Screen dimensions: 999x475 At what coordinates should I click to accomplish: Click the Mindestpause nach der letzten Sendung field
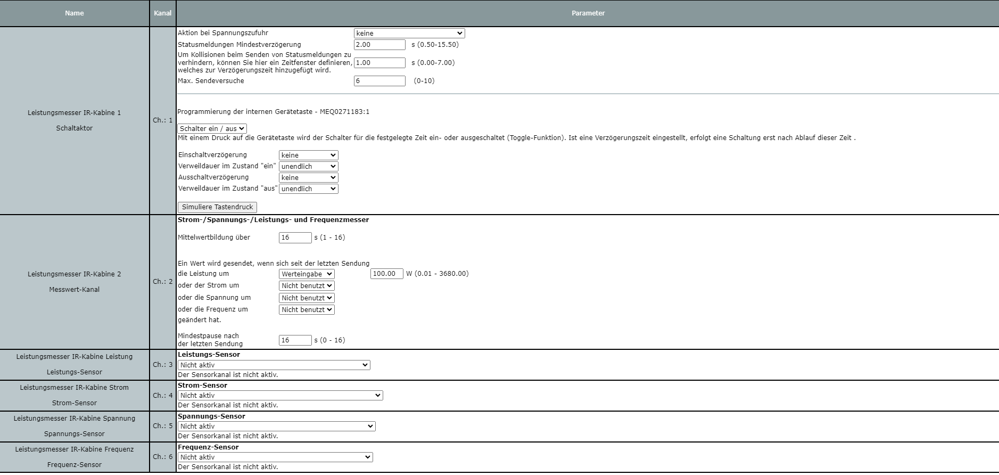pyautogui.click(x=295, y=340)
